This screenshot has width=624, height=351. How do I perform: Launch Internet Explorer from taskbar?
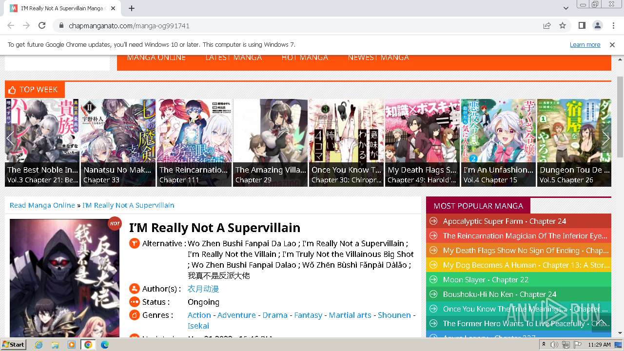tap(39, 345)
